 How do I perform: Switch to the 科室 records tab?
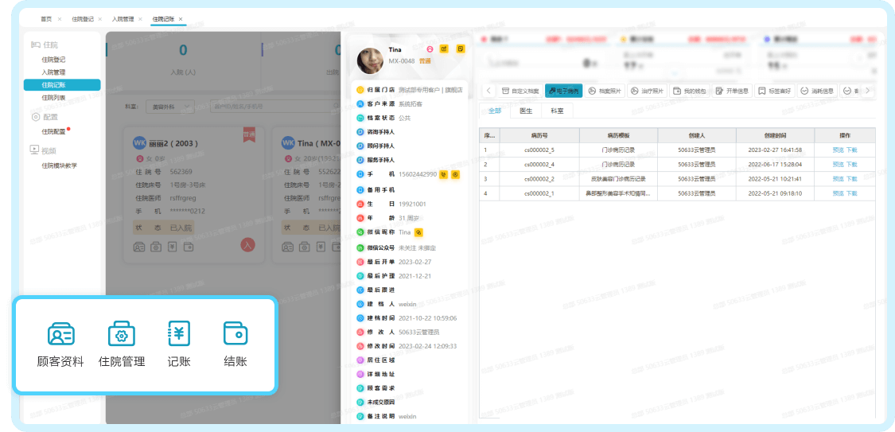point(557,111)
